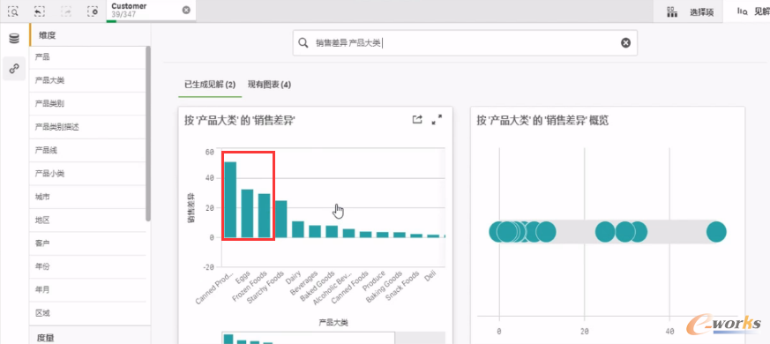This screenshot has height=344, width=770.
Task: Click the overview chart title (概览)
Action: tap(542, 120)
